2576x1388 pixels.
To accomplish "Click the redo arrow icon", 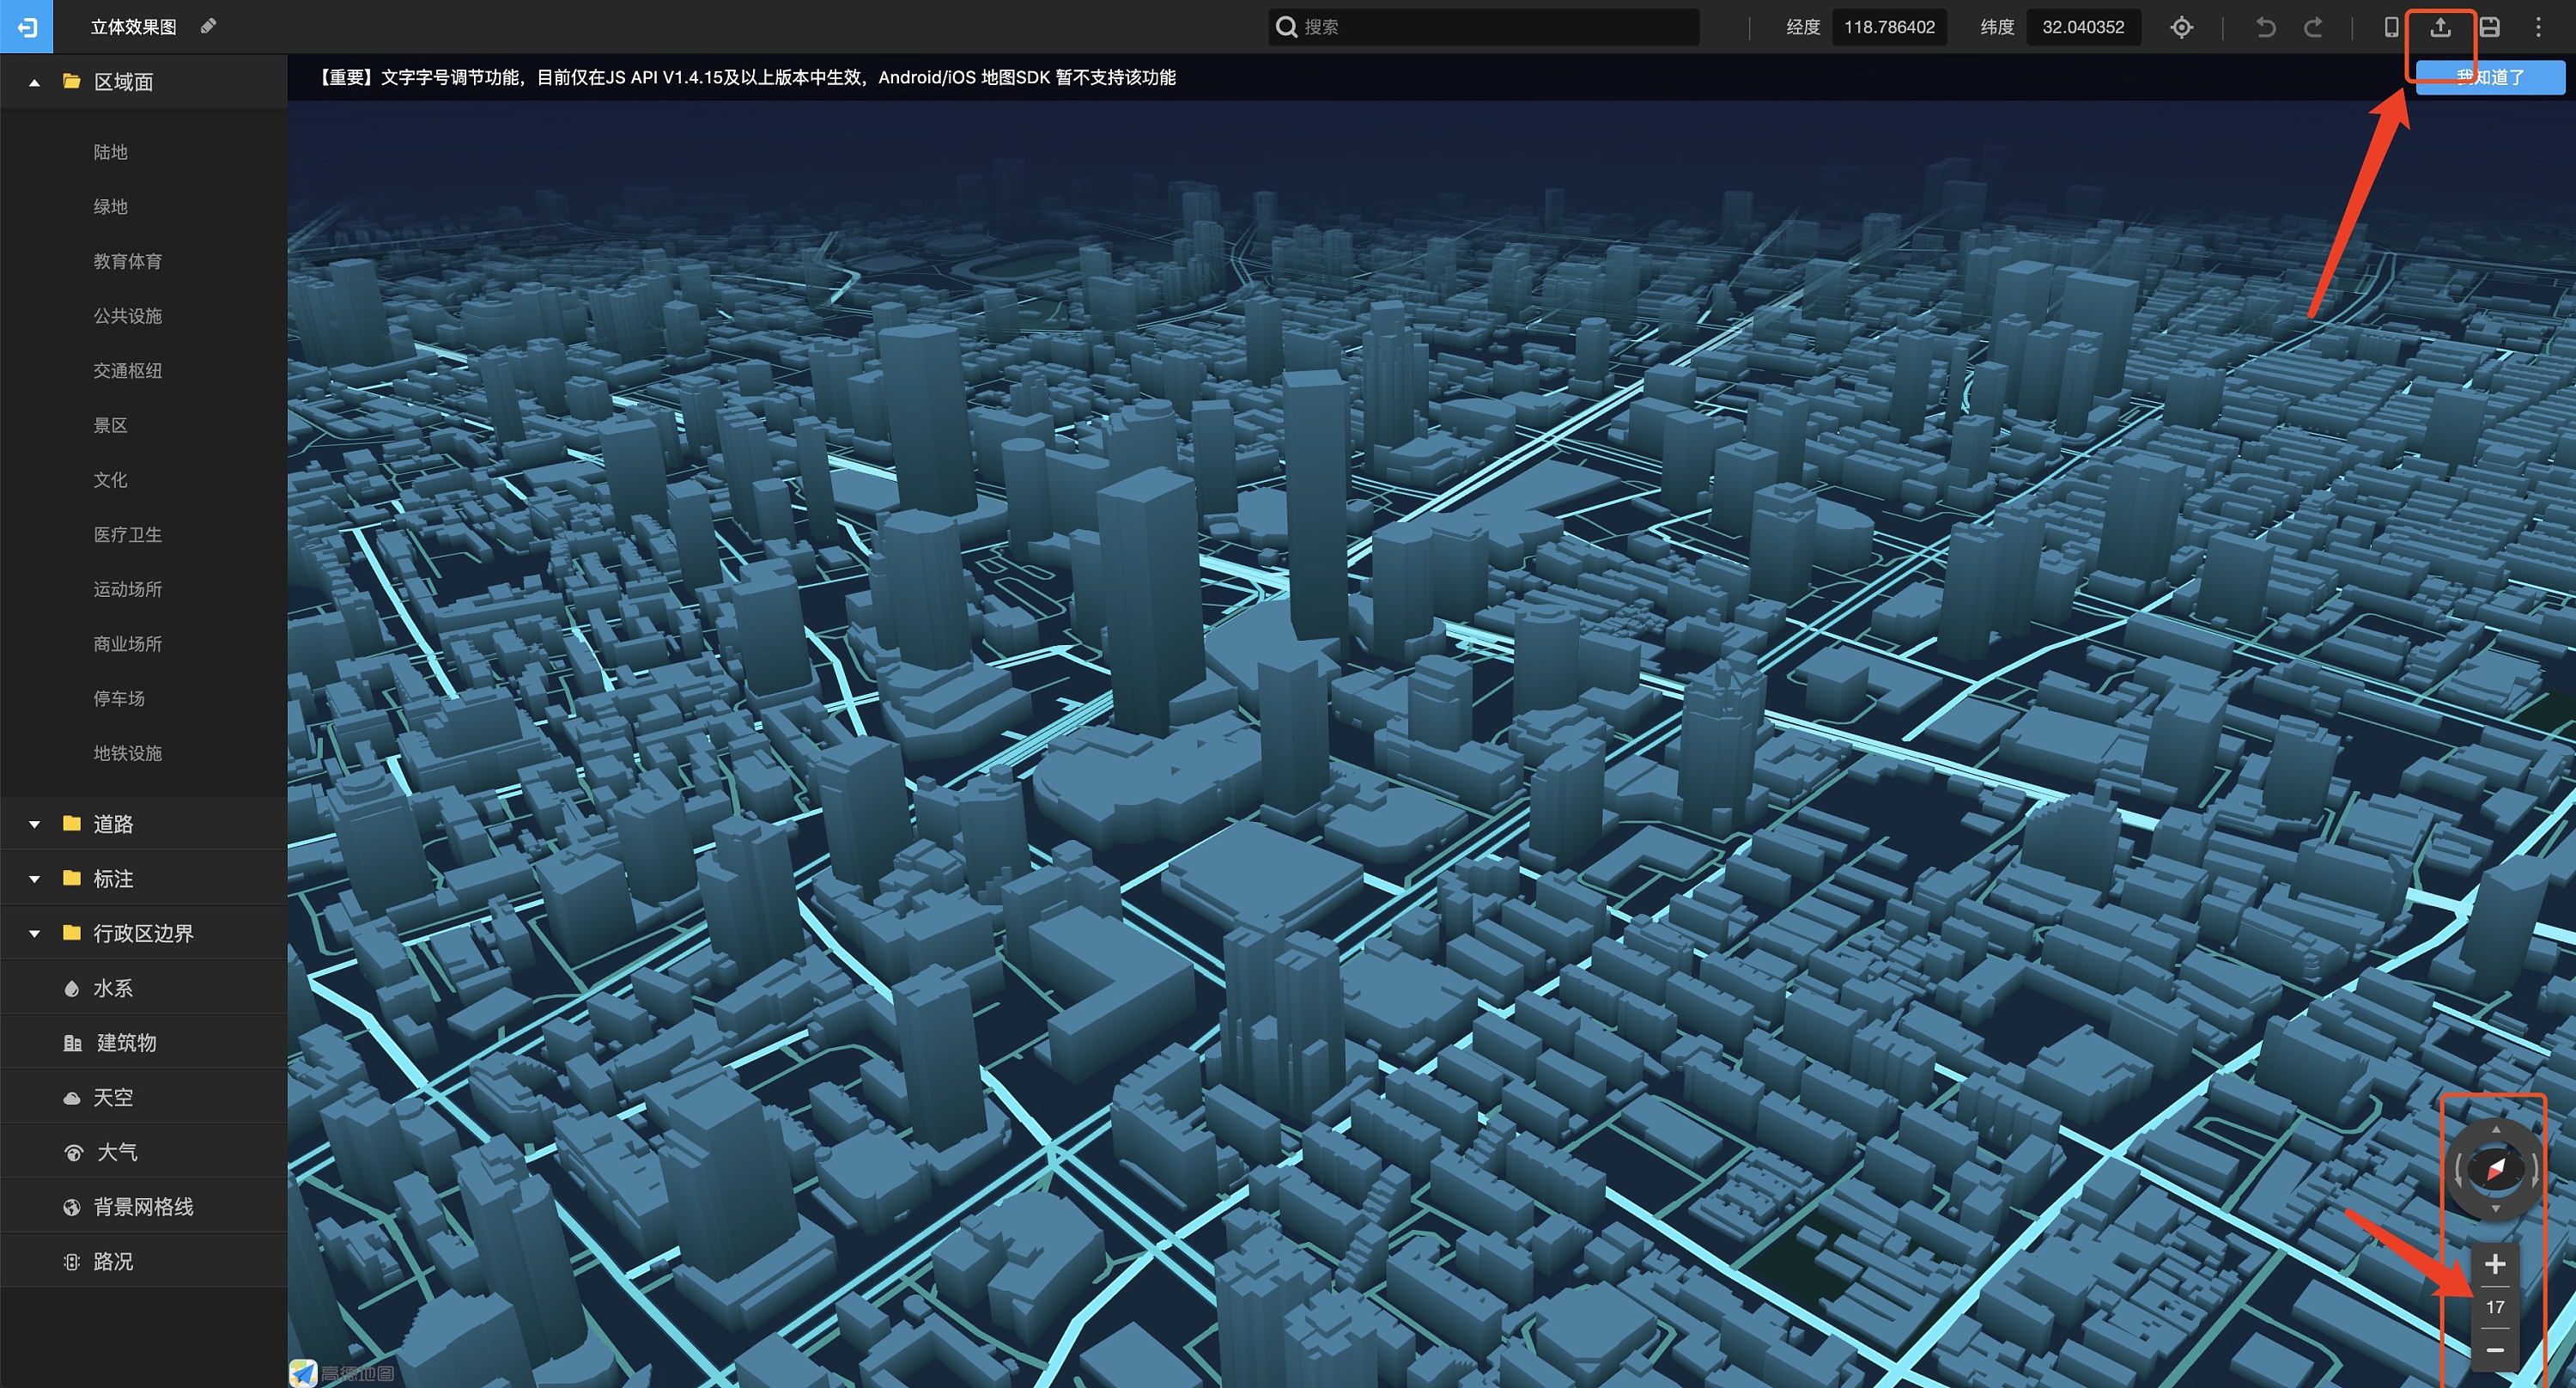I will click(x=2313, y=27).
